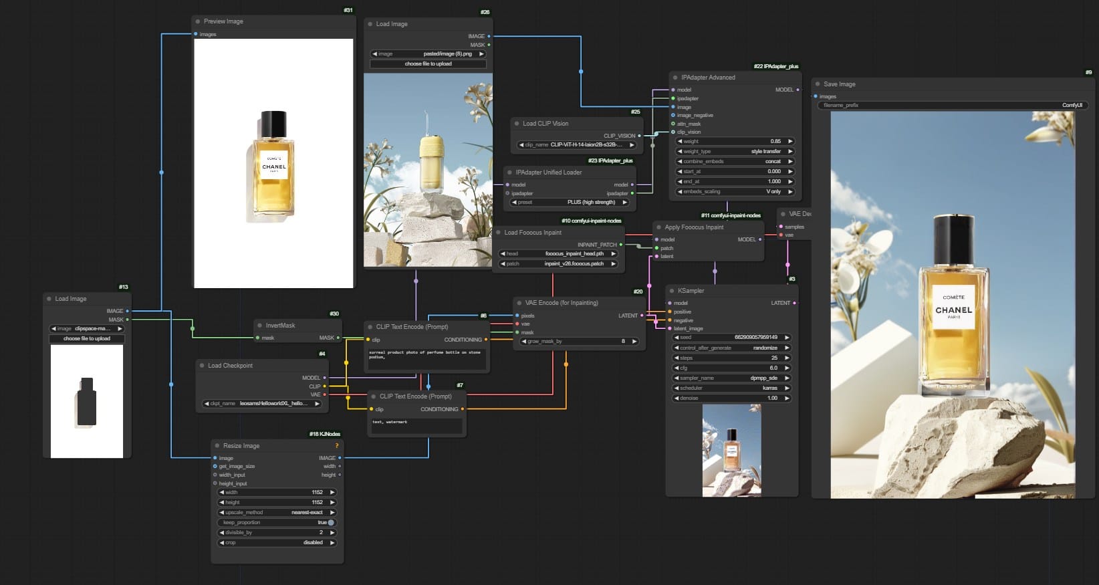Click the LATENT output socket on KSampler
The height and width of the screenshot is (585, 1099).
pyautogui.click(x=795, y=303)
